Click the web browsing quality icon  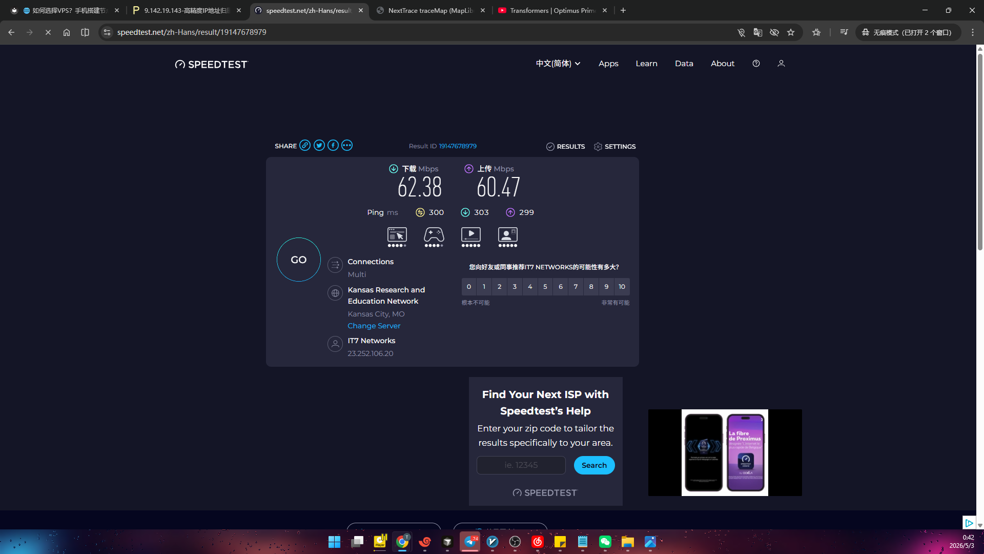[397, 235]
